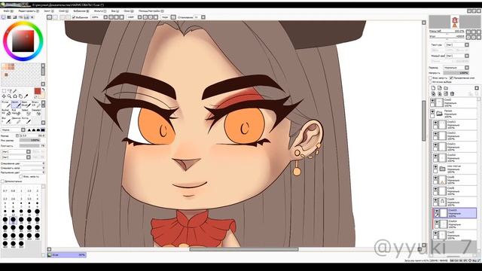Open the Фильтр menu

100,11
